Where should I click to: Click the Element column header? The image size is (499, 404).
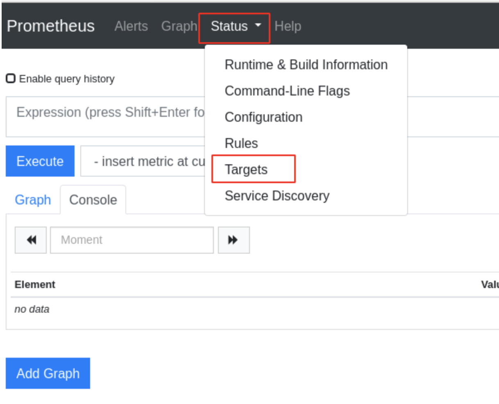(x=35, y=284)
